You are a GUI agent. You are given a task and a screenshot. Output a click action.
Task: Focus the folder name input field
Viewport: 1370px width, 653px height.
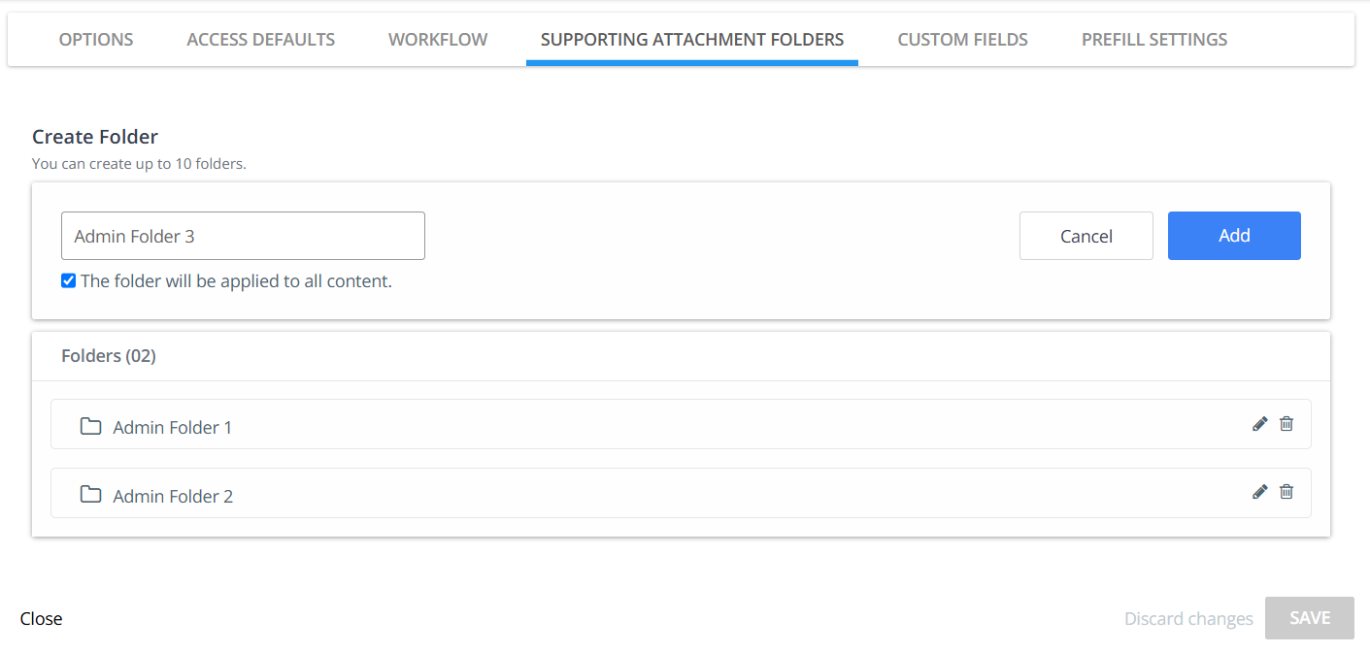point(243,236)
